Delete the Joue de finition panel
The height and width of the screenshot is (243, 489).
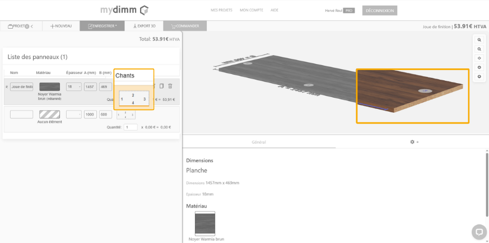pyautogui.click(x=170, y=86)
